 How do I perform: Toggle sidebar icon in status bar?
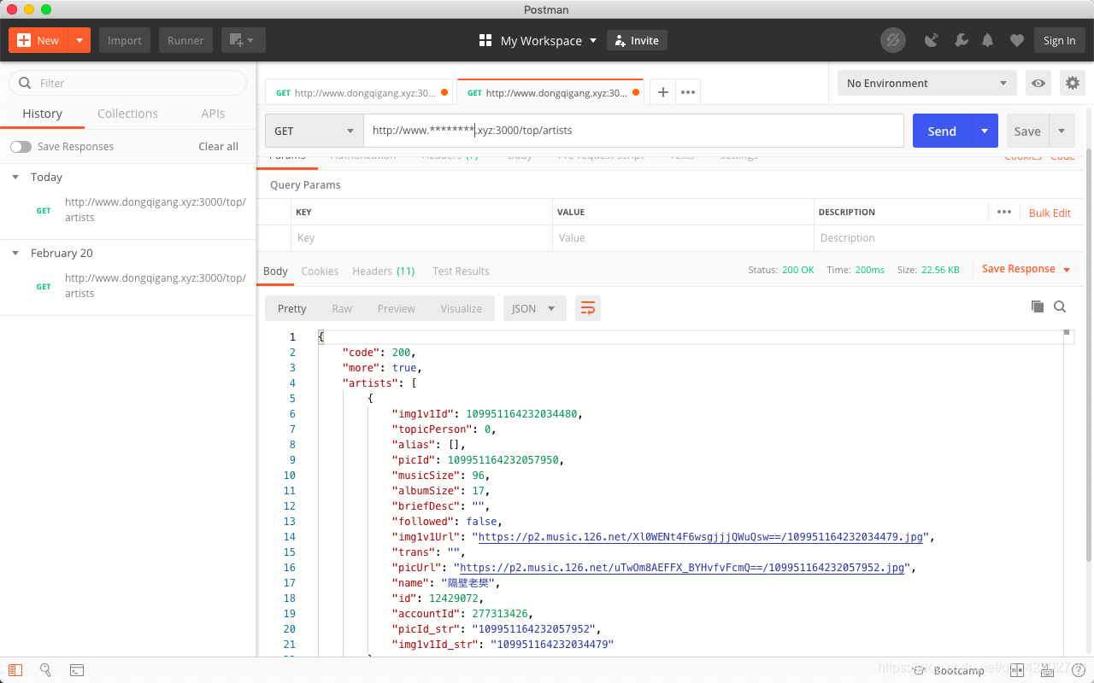(x=15, y=670)
